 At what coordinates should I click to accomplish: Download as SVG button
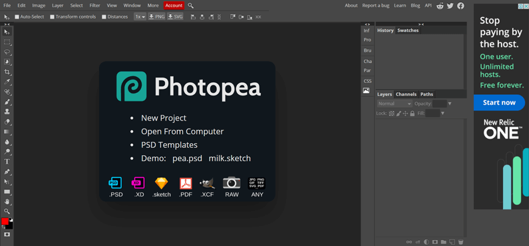point(176,17)
